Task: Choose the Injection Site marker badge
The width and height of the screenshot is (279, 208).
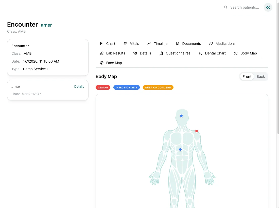Action: (x=126, y=87)
